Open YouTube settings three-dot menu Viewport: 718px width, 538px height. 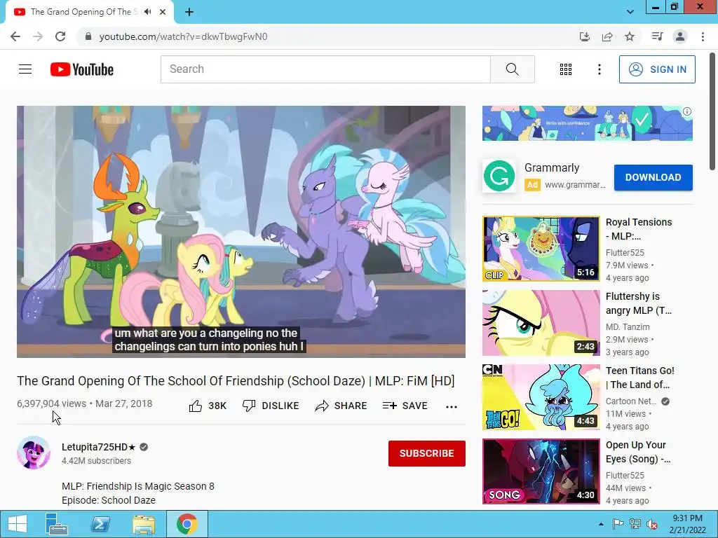pos(600,69)
